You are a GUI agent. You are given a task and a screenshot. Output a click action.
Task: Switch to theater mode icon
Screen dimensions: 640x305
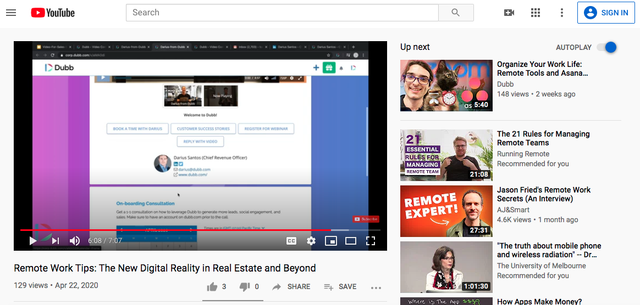tap(351, 241)
